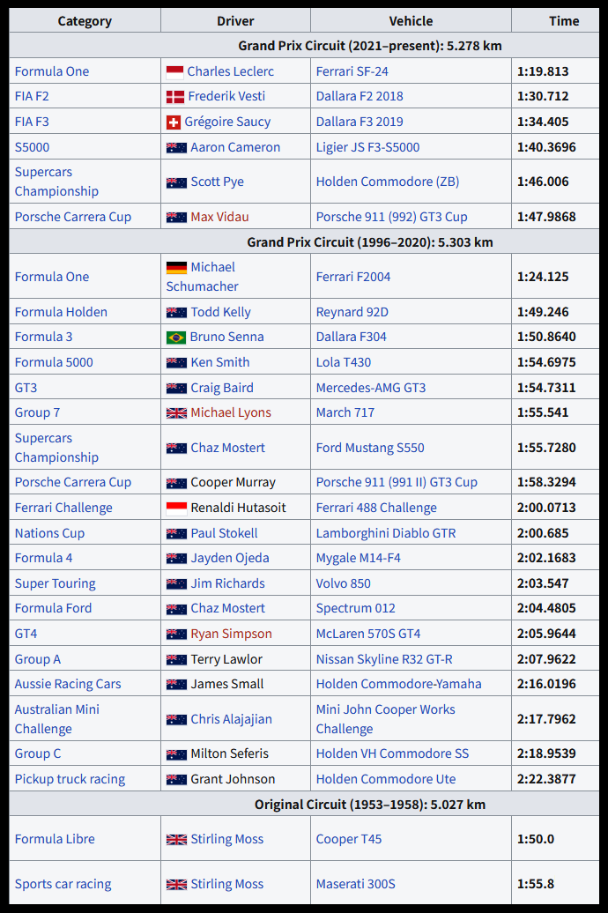Viewport: 608px width, 913px height.
Task: Follow the Lamborghini Diablo GTR link
Action: click(x=386, y=533)
